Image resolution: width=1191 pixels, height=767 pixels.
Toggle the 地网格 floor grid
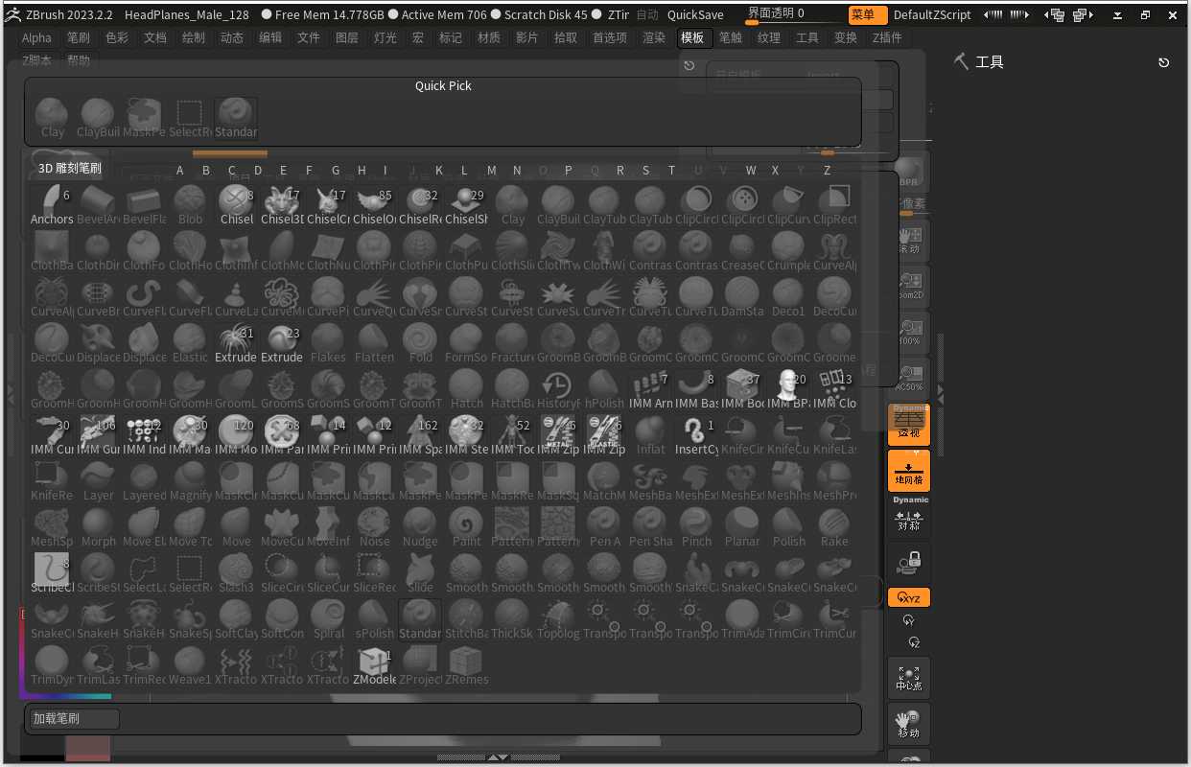(908, 472)
